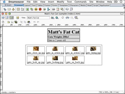Screen dimensions: 125x94
Task: Select the <body> tag in status bar
Action: pos(4,92)
